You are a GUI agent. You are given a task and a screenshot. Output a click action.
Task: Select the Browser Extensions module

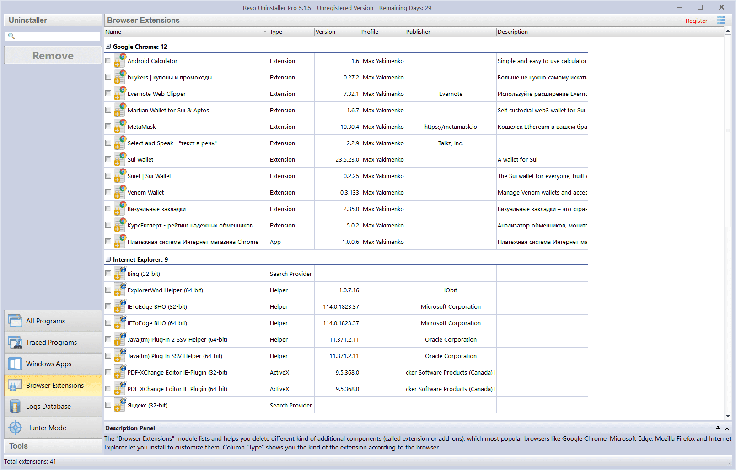pos(53,385)
